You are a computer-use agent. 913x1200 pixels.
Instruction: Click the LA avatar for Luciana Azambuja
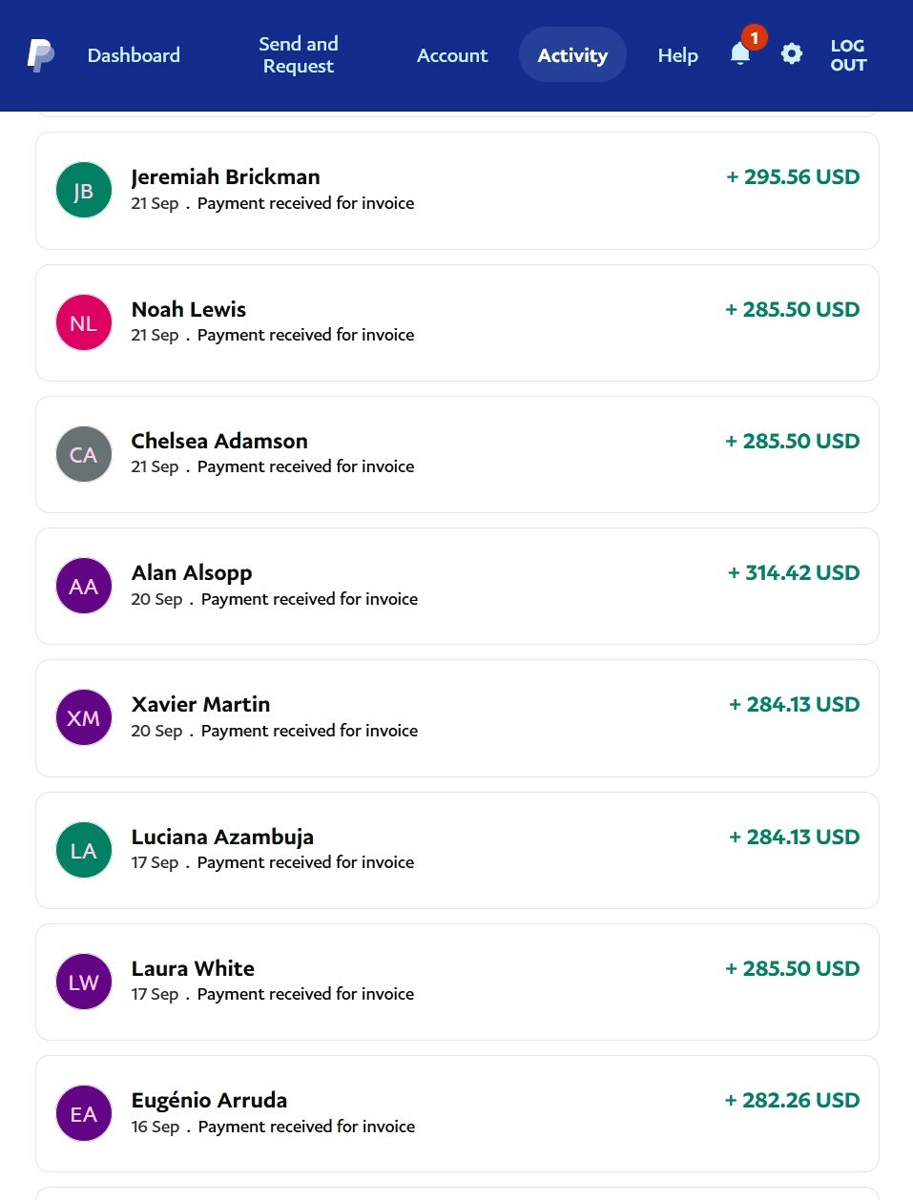click(84, 850)
